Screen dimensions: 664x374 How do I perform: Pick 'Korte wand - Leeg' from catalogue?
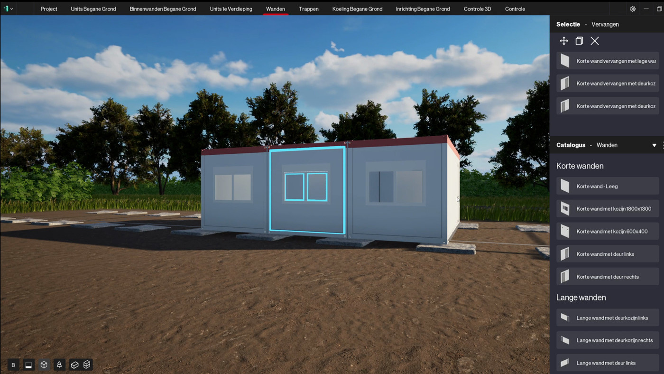608,187
